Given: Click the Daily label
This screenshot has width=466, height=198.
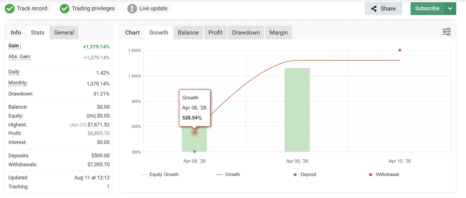Looking at the screenshot, I should [x=14, y=72].
